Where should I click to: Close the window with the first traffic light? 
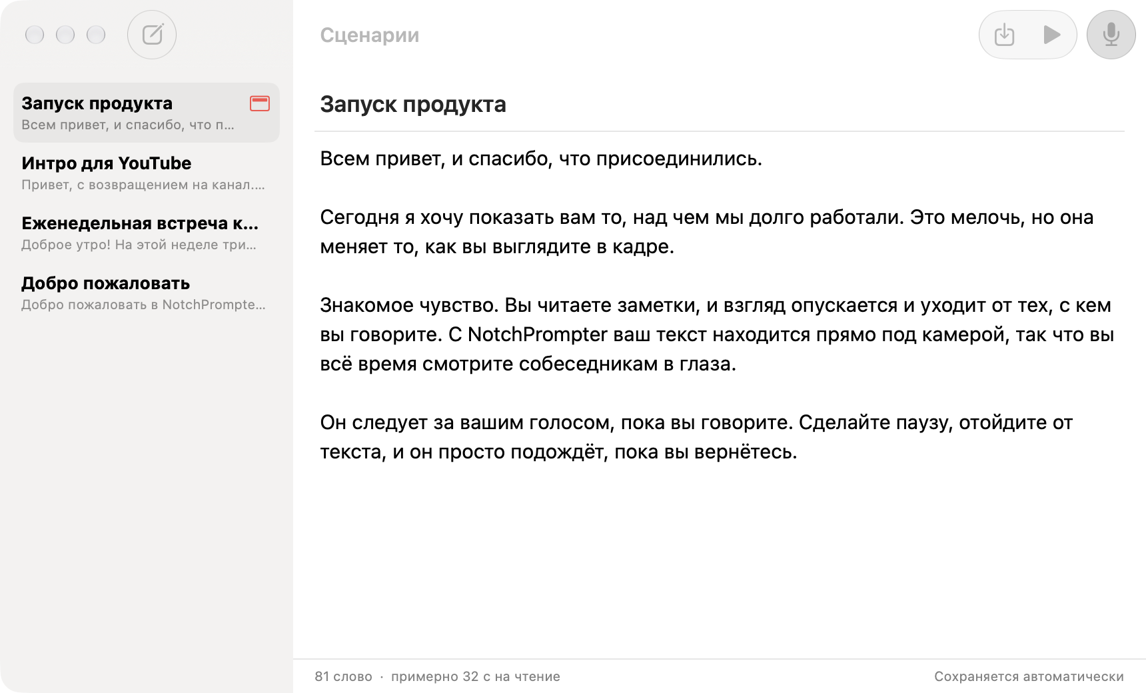click(x=35, y=35)
